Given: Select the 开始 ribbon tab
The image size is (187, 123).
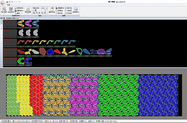Looking at the screenshot, I should coord(9,5).
